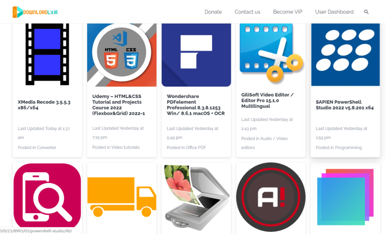Open the layered gradient squares icon
This screenshot has height=234, width=386.
coord(345,197)
